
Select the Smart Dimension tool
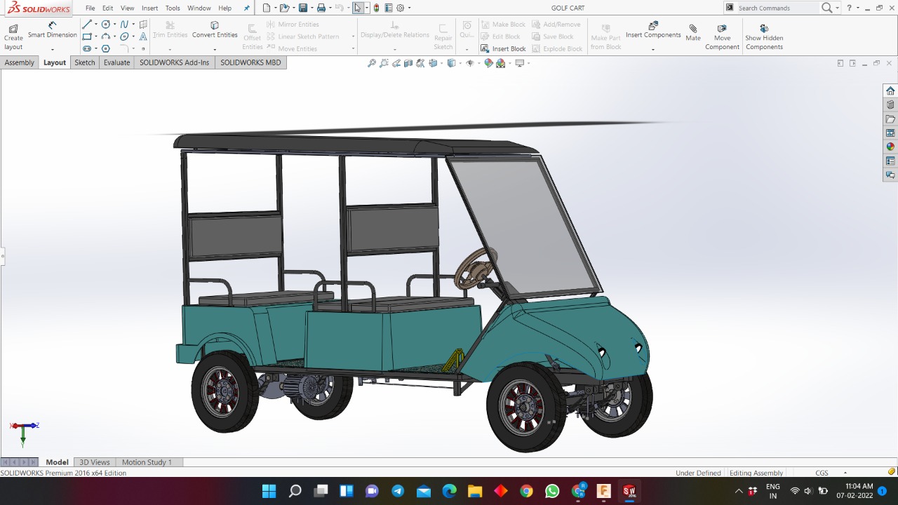coord(52,30)
